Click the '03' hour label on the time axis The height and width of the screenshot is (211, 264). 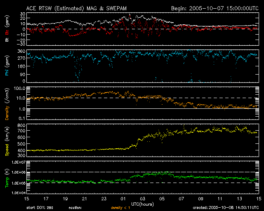coord(142,199)
